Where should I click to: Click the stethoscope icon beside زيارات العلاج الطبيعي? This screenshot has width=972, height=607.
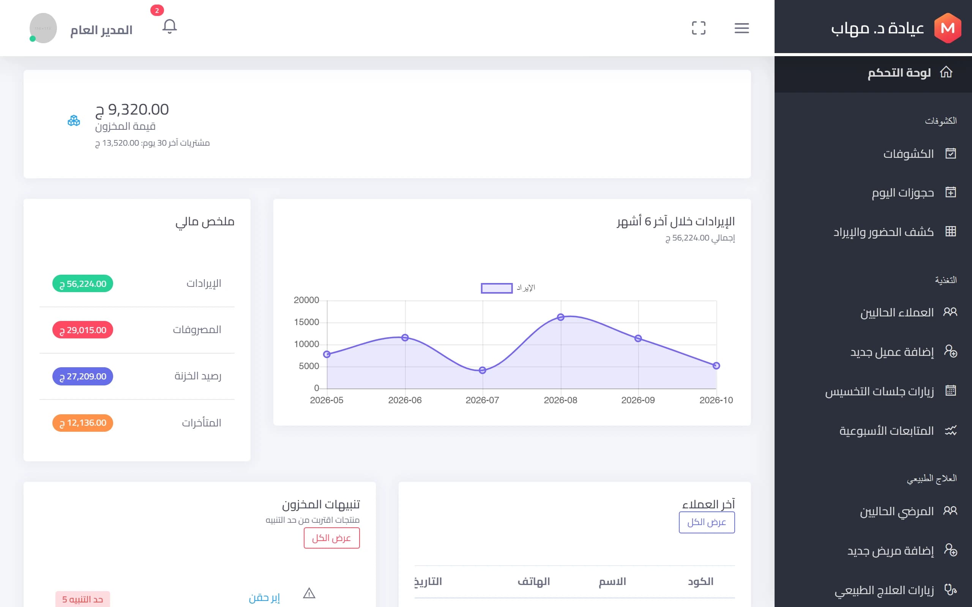(x=950, y=589)
